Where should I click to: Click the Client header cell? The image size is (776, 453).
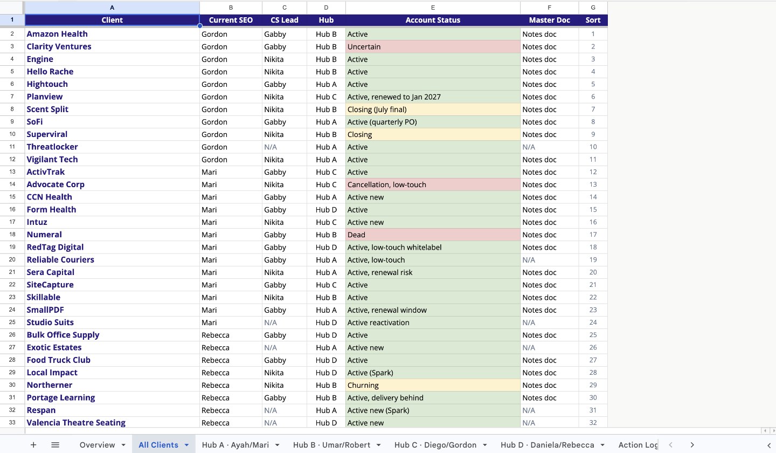click(112, 20)
